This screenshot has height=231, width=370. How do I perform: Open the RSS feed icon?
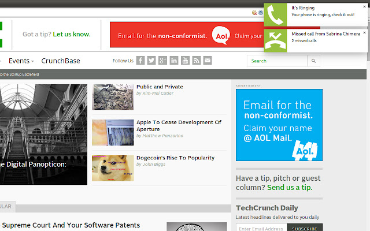point(197,61)
